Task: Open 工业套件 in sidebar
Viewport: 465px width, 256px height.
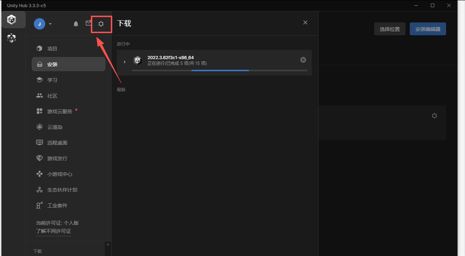Action: click(x=68, y=205)
